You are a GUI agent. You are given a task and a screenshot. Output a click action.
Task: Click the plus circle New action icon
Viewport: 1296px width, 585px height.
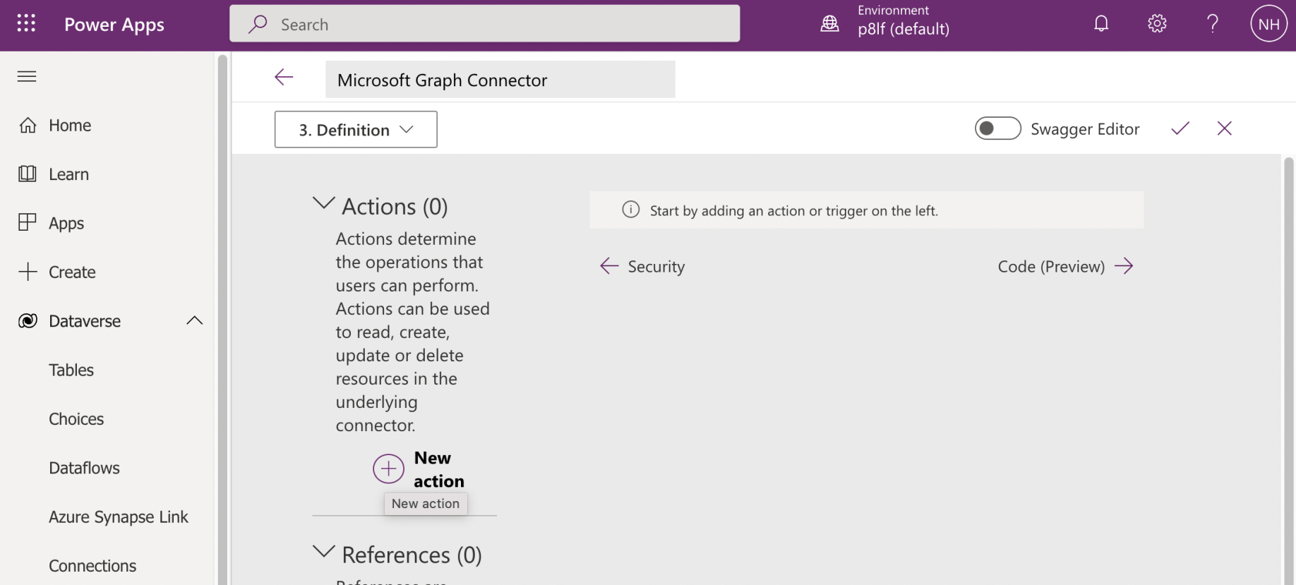tap(388, 469)
